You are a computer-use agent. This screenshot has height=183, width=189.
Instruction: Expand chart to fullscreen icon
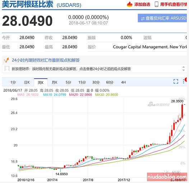(176, 81)
